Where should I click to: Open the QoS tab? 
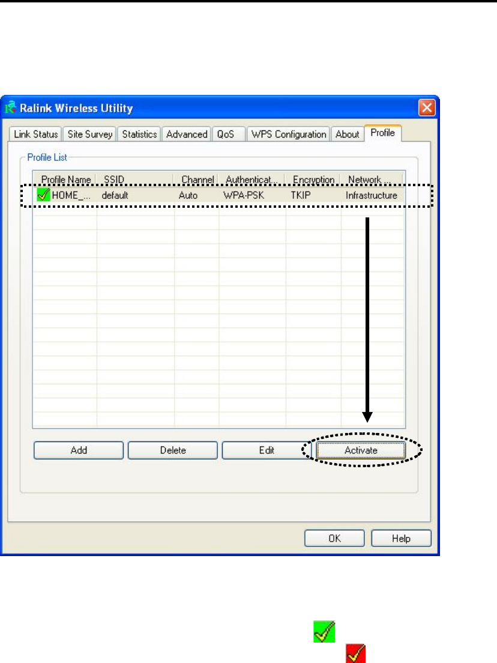tap(228, 134)
